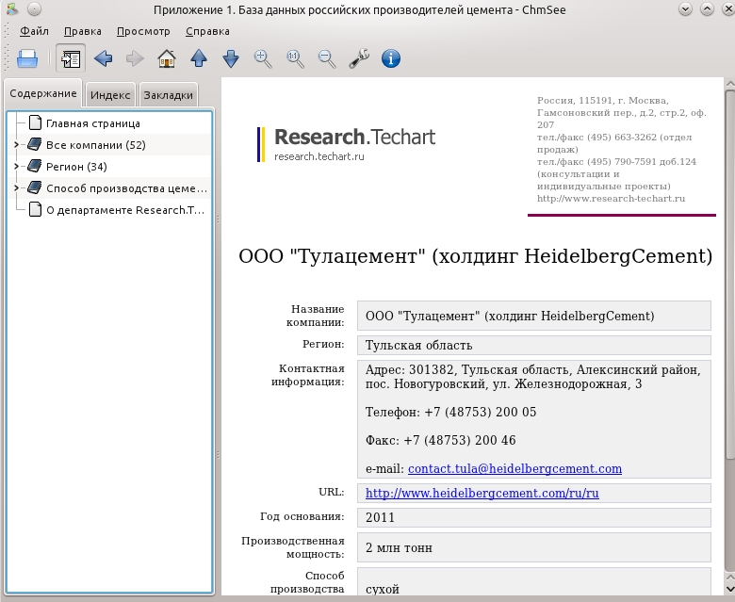Switch to the Индекс tab
The height and width of the screenshot is (602, 735).
(110, 95)
